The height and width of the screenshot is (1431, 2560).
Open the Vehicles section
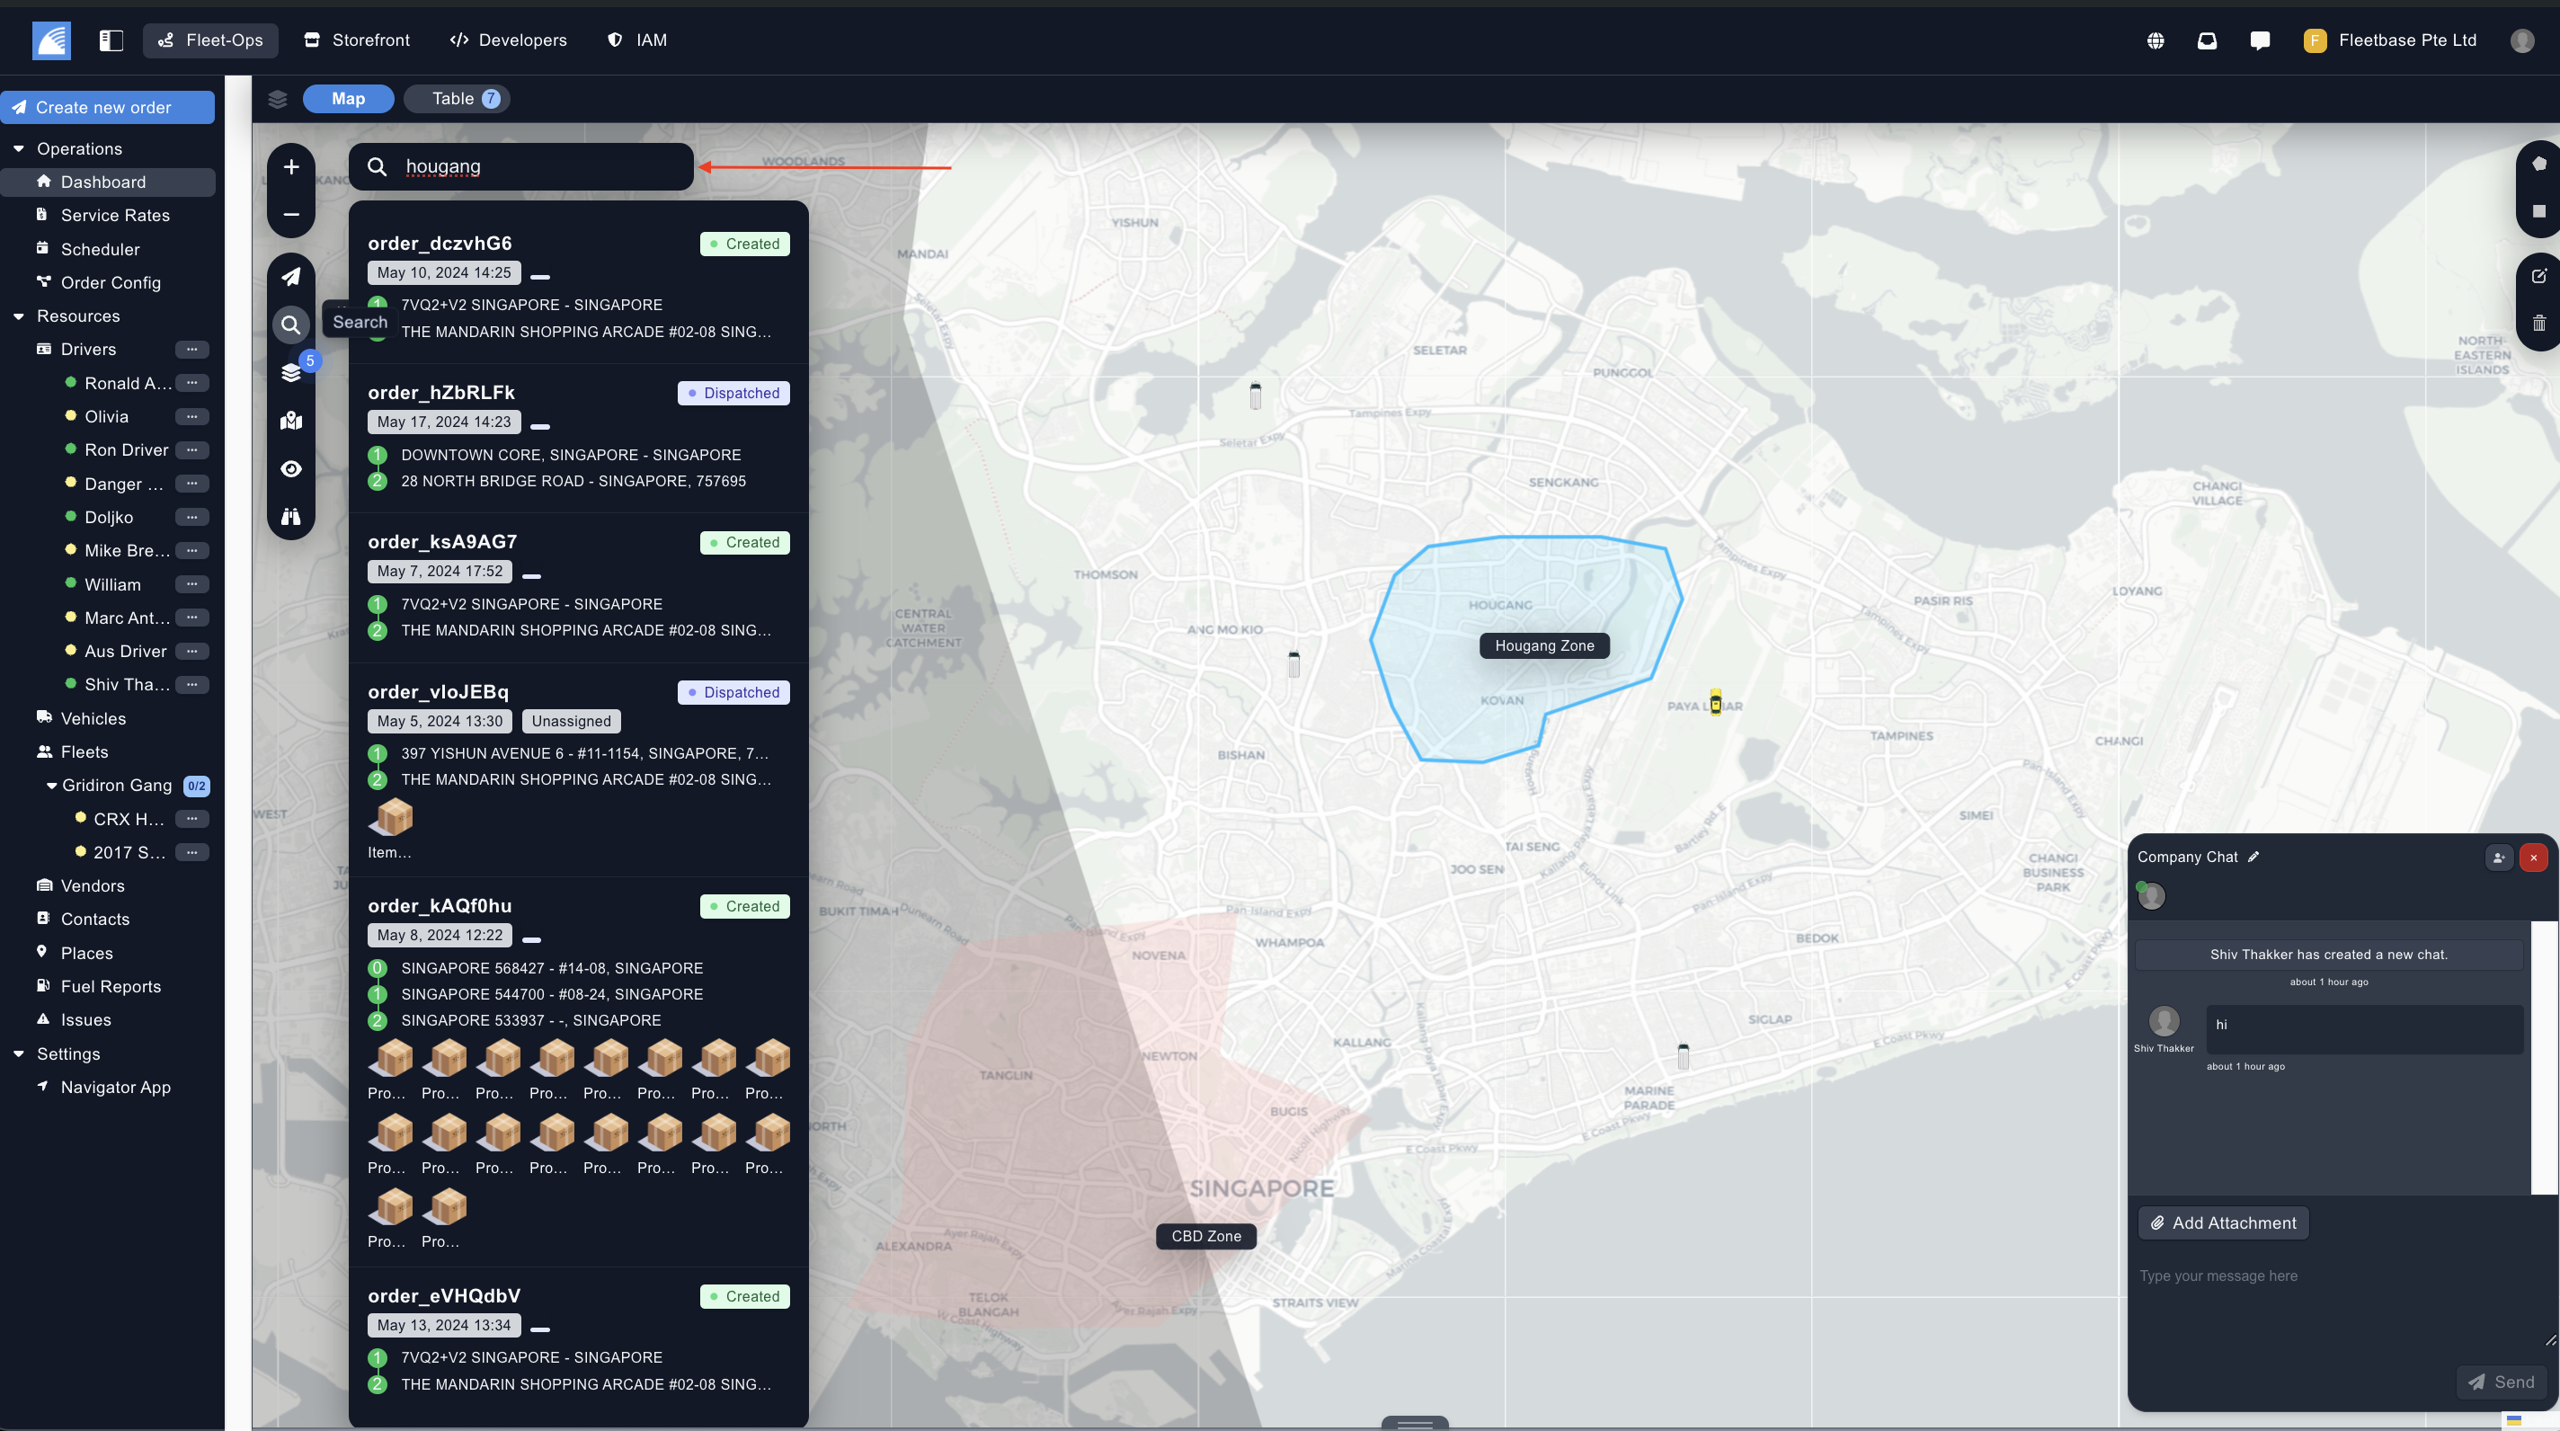pos(93,718)
